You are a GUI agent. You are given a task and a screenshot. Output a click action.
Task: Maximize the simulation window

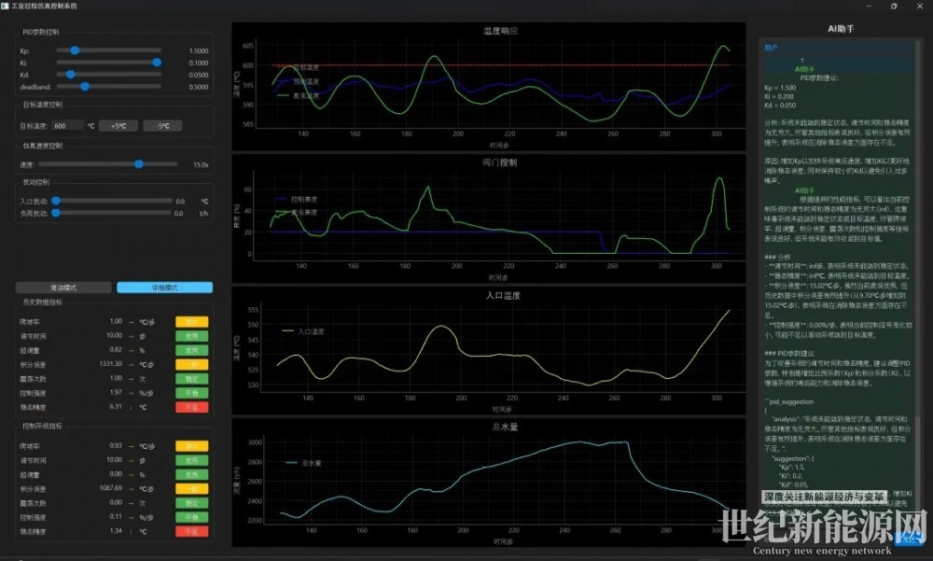tap(894, 6)
